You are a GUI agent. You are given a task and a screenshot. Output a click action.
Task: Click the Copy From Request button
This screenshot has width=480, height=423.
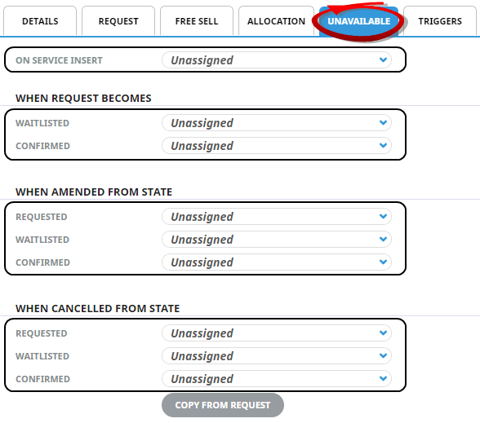coord(223,405)
